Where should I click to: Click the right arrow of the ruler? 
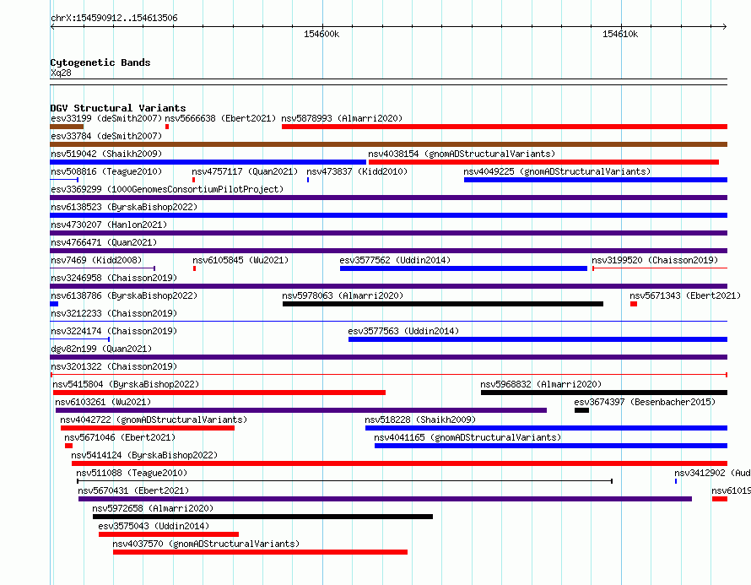pyautogui.click(x=725, y=27)
